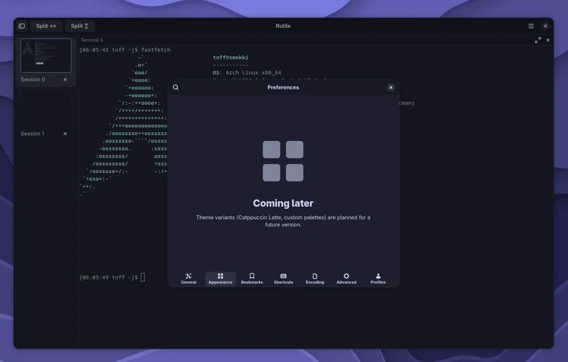Switch to the General tab

tap(189, 279)
